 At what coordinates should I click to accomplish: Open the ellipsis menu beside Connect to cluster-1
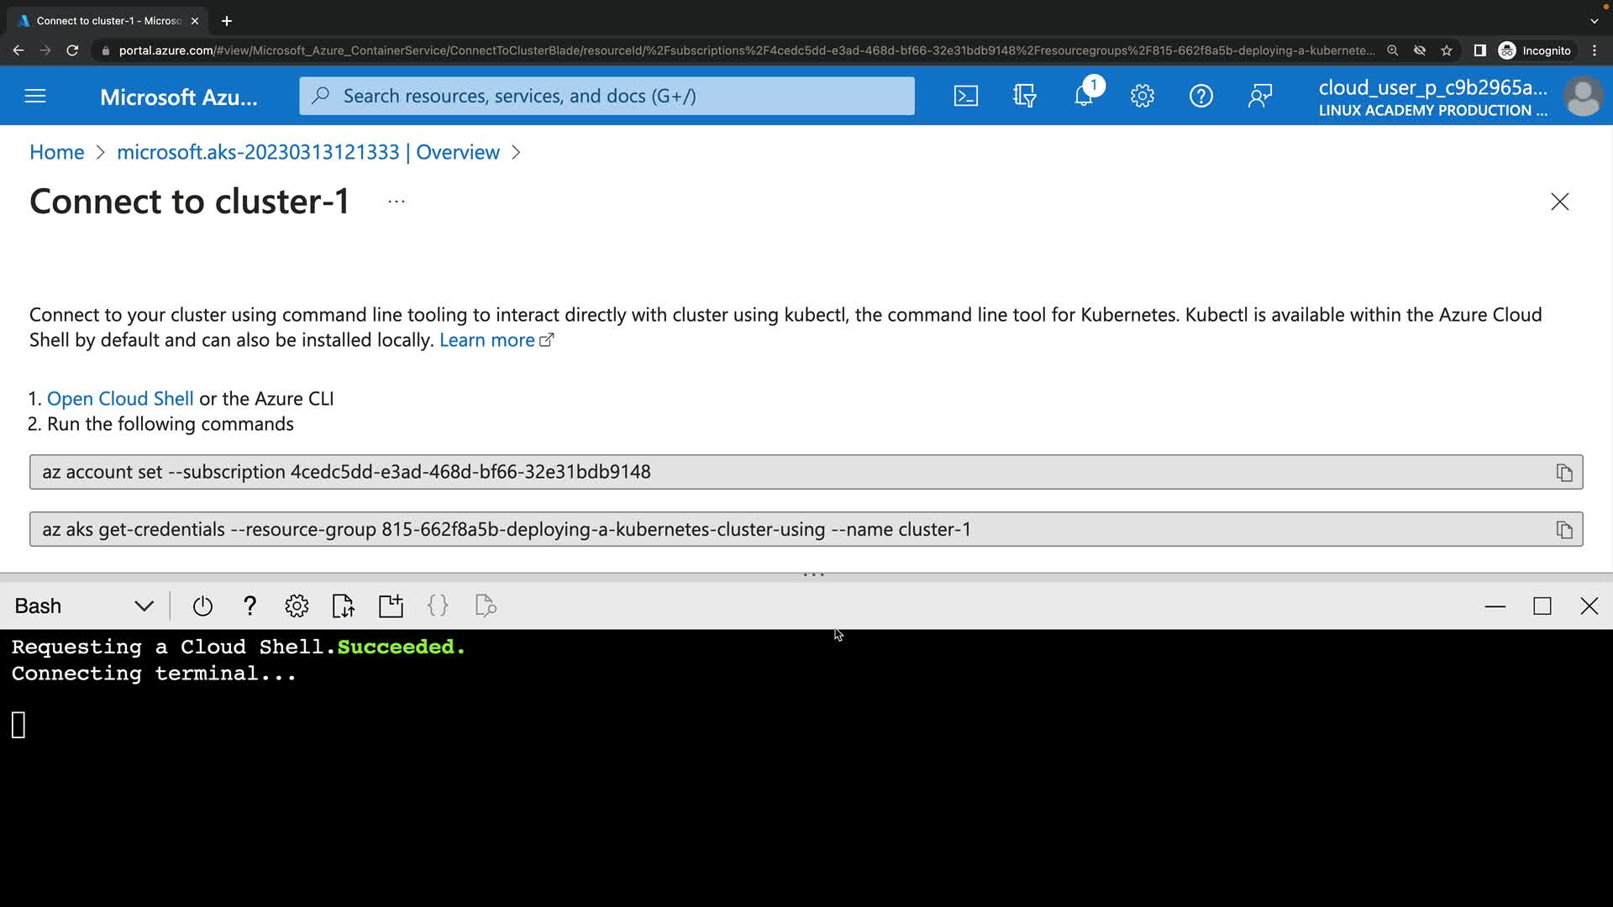[x=397, y=202]
